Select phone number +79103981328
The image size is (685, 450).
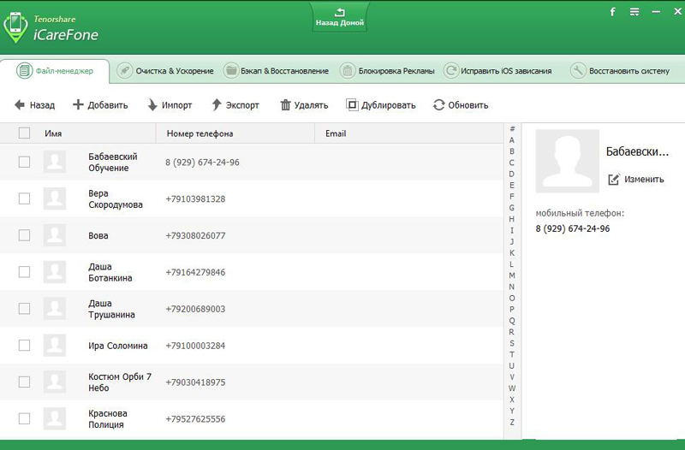(195, 199)
